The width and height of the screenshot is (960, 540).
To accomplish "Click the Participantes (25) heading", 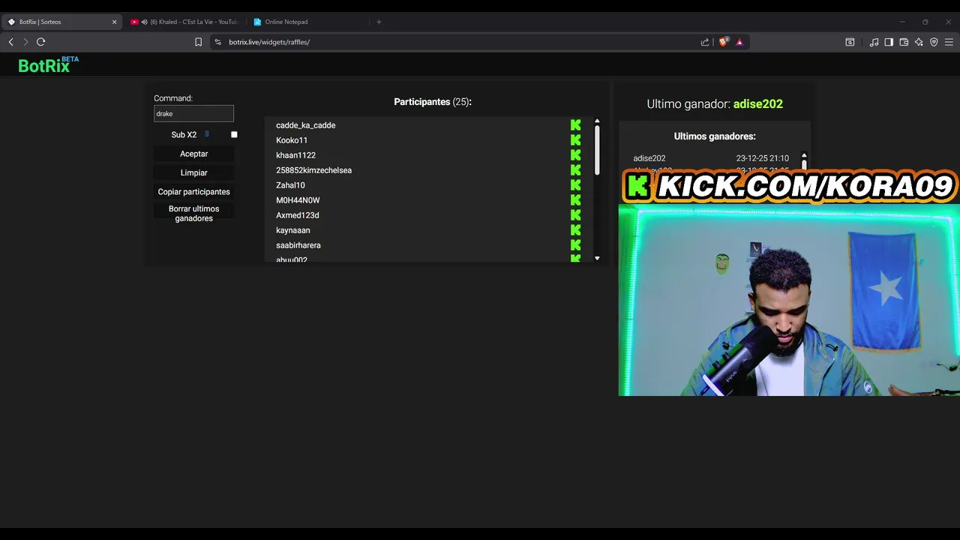I will (x=433, y=101).
